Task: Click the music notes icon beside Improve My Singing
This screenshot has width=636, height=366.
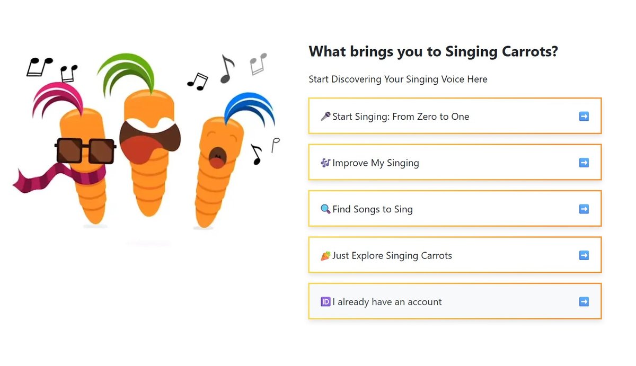Action: pos(325,163)
